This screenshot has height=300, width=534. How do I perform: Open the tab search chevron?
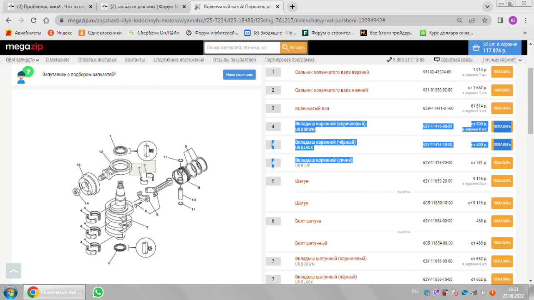[486, 7]
